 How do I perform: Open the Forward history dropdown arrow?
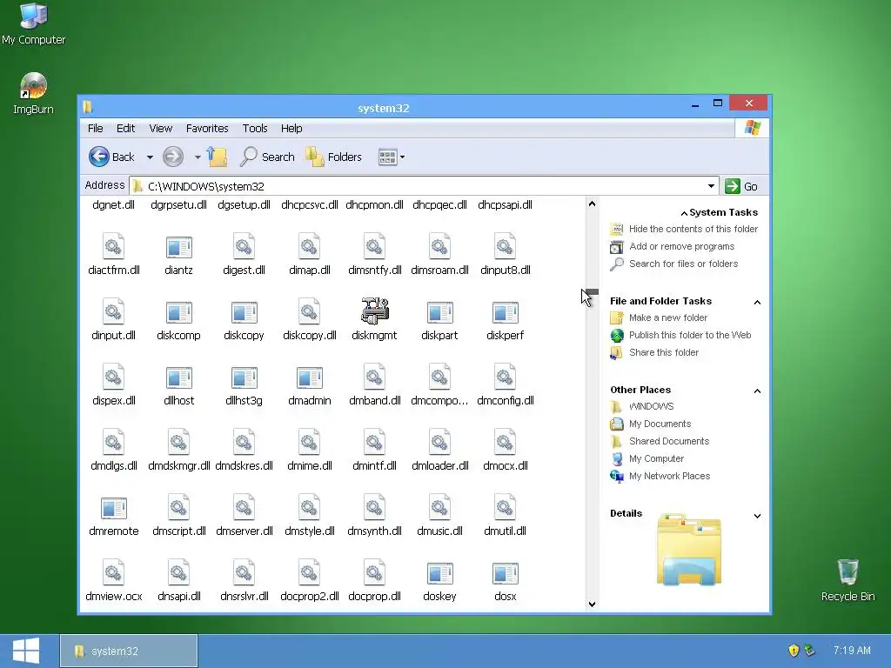tap(198, 157)
